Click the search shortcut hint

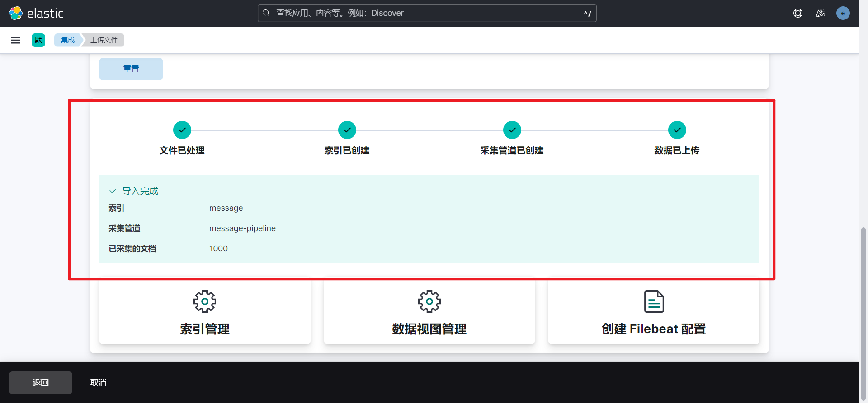587,13
